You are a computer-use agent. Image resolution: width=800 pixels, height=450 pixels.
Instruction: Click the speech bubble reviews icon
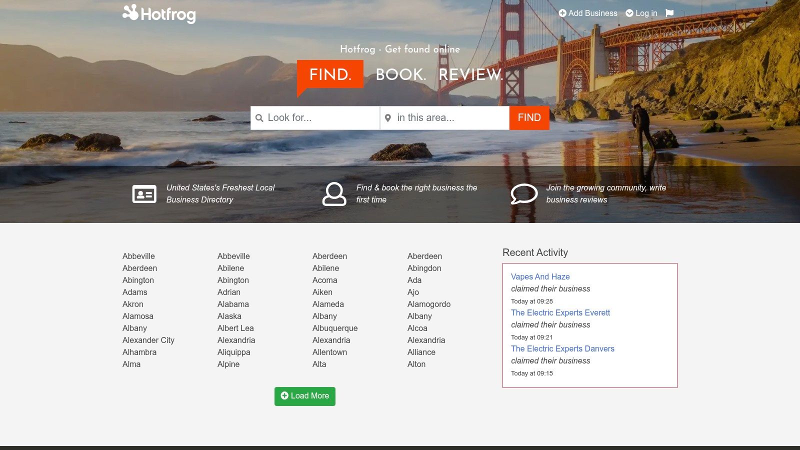pos(524,194)
